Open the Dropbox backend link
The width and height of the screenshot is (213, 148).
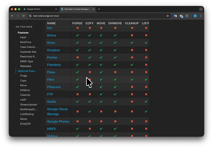tap(53, 50)
